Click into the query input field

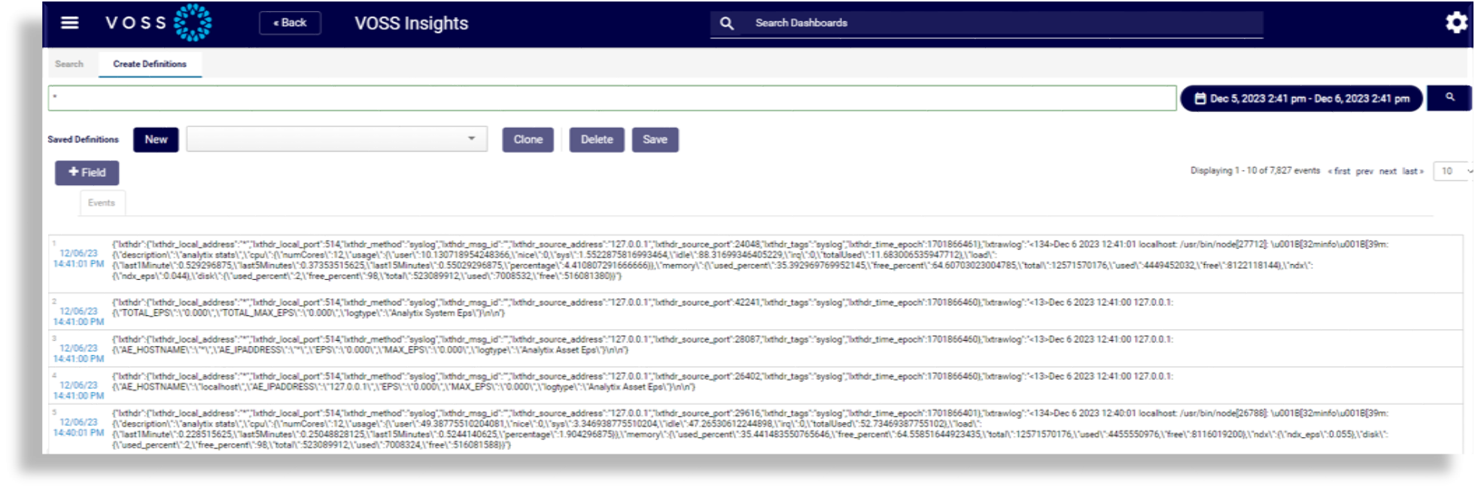click(612, 98)
